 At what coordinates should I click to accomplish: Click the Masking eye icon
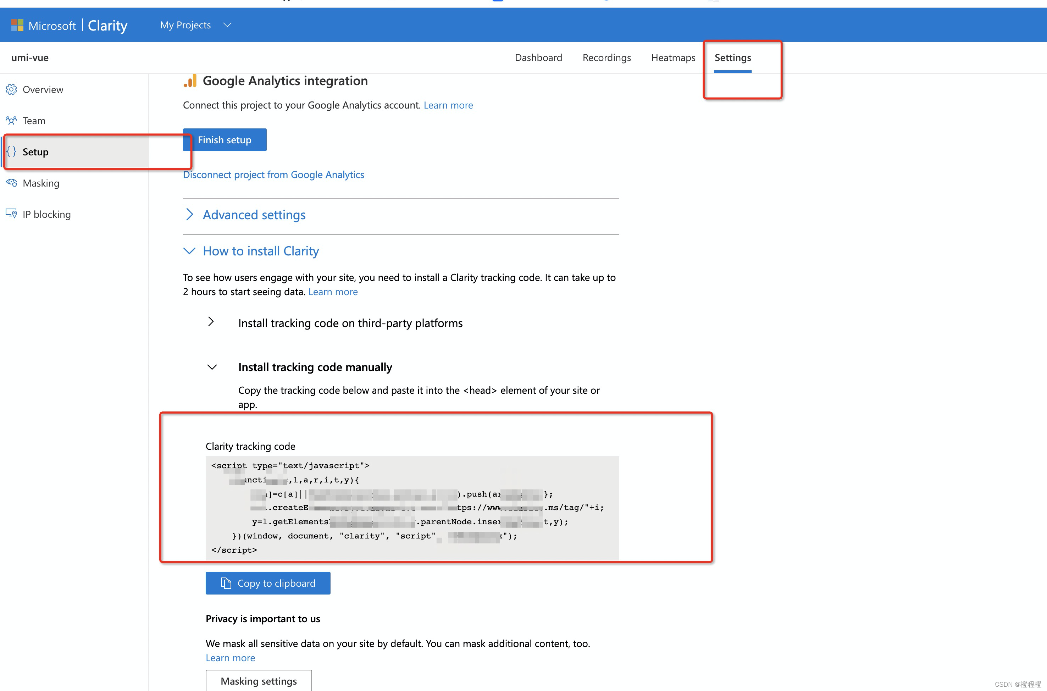[x=11, y=183]
